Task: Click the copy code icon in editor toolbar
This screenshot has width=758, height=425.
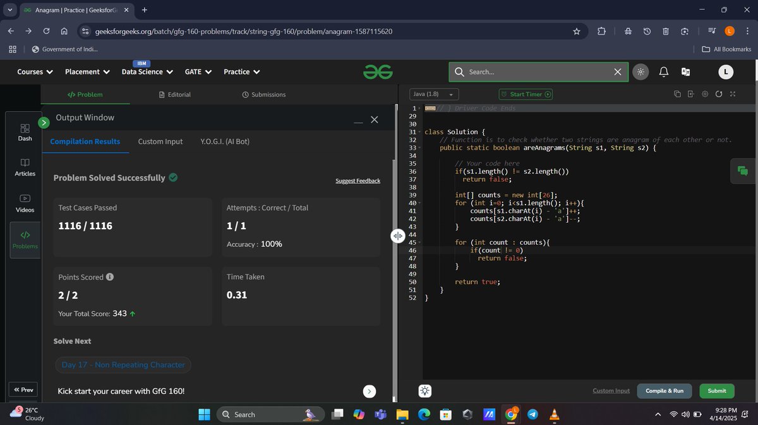Action: coord(677,94)
